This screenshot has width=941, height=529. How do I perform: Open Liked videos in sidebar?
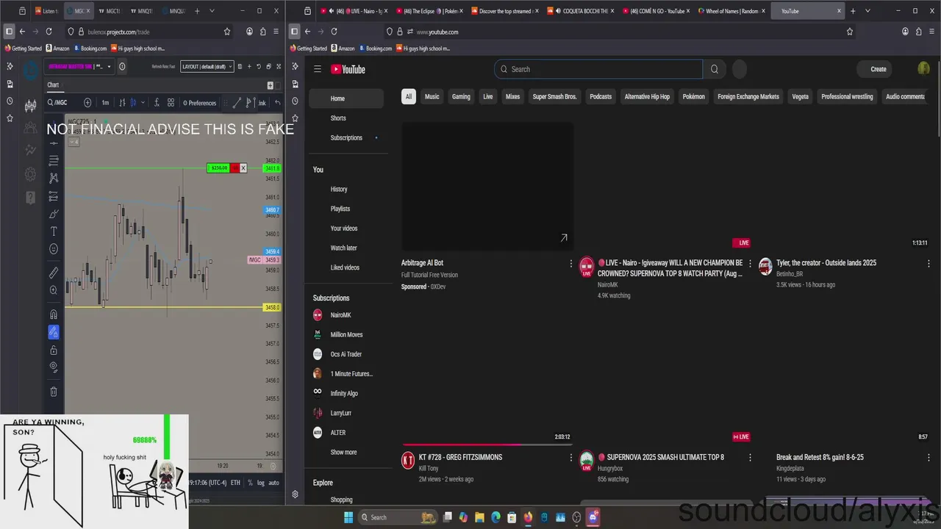346,268
